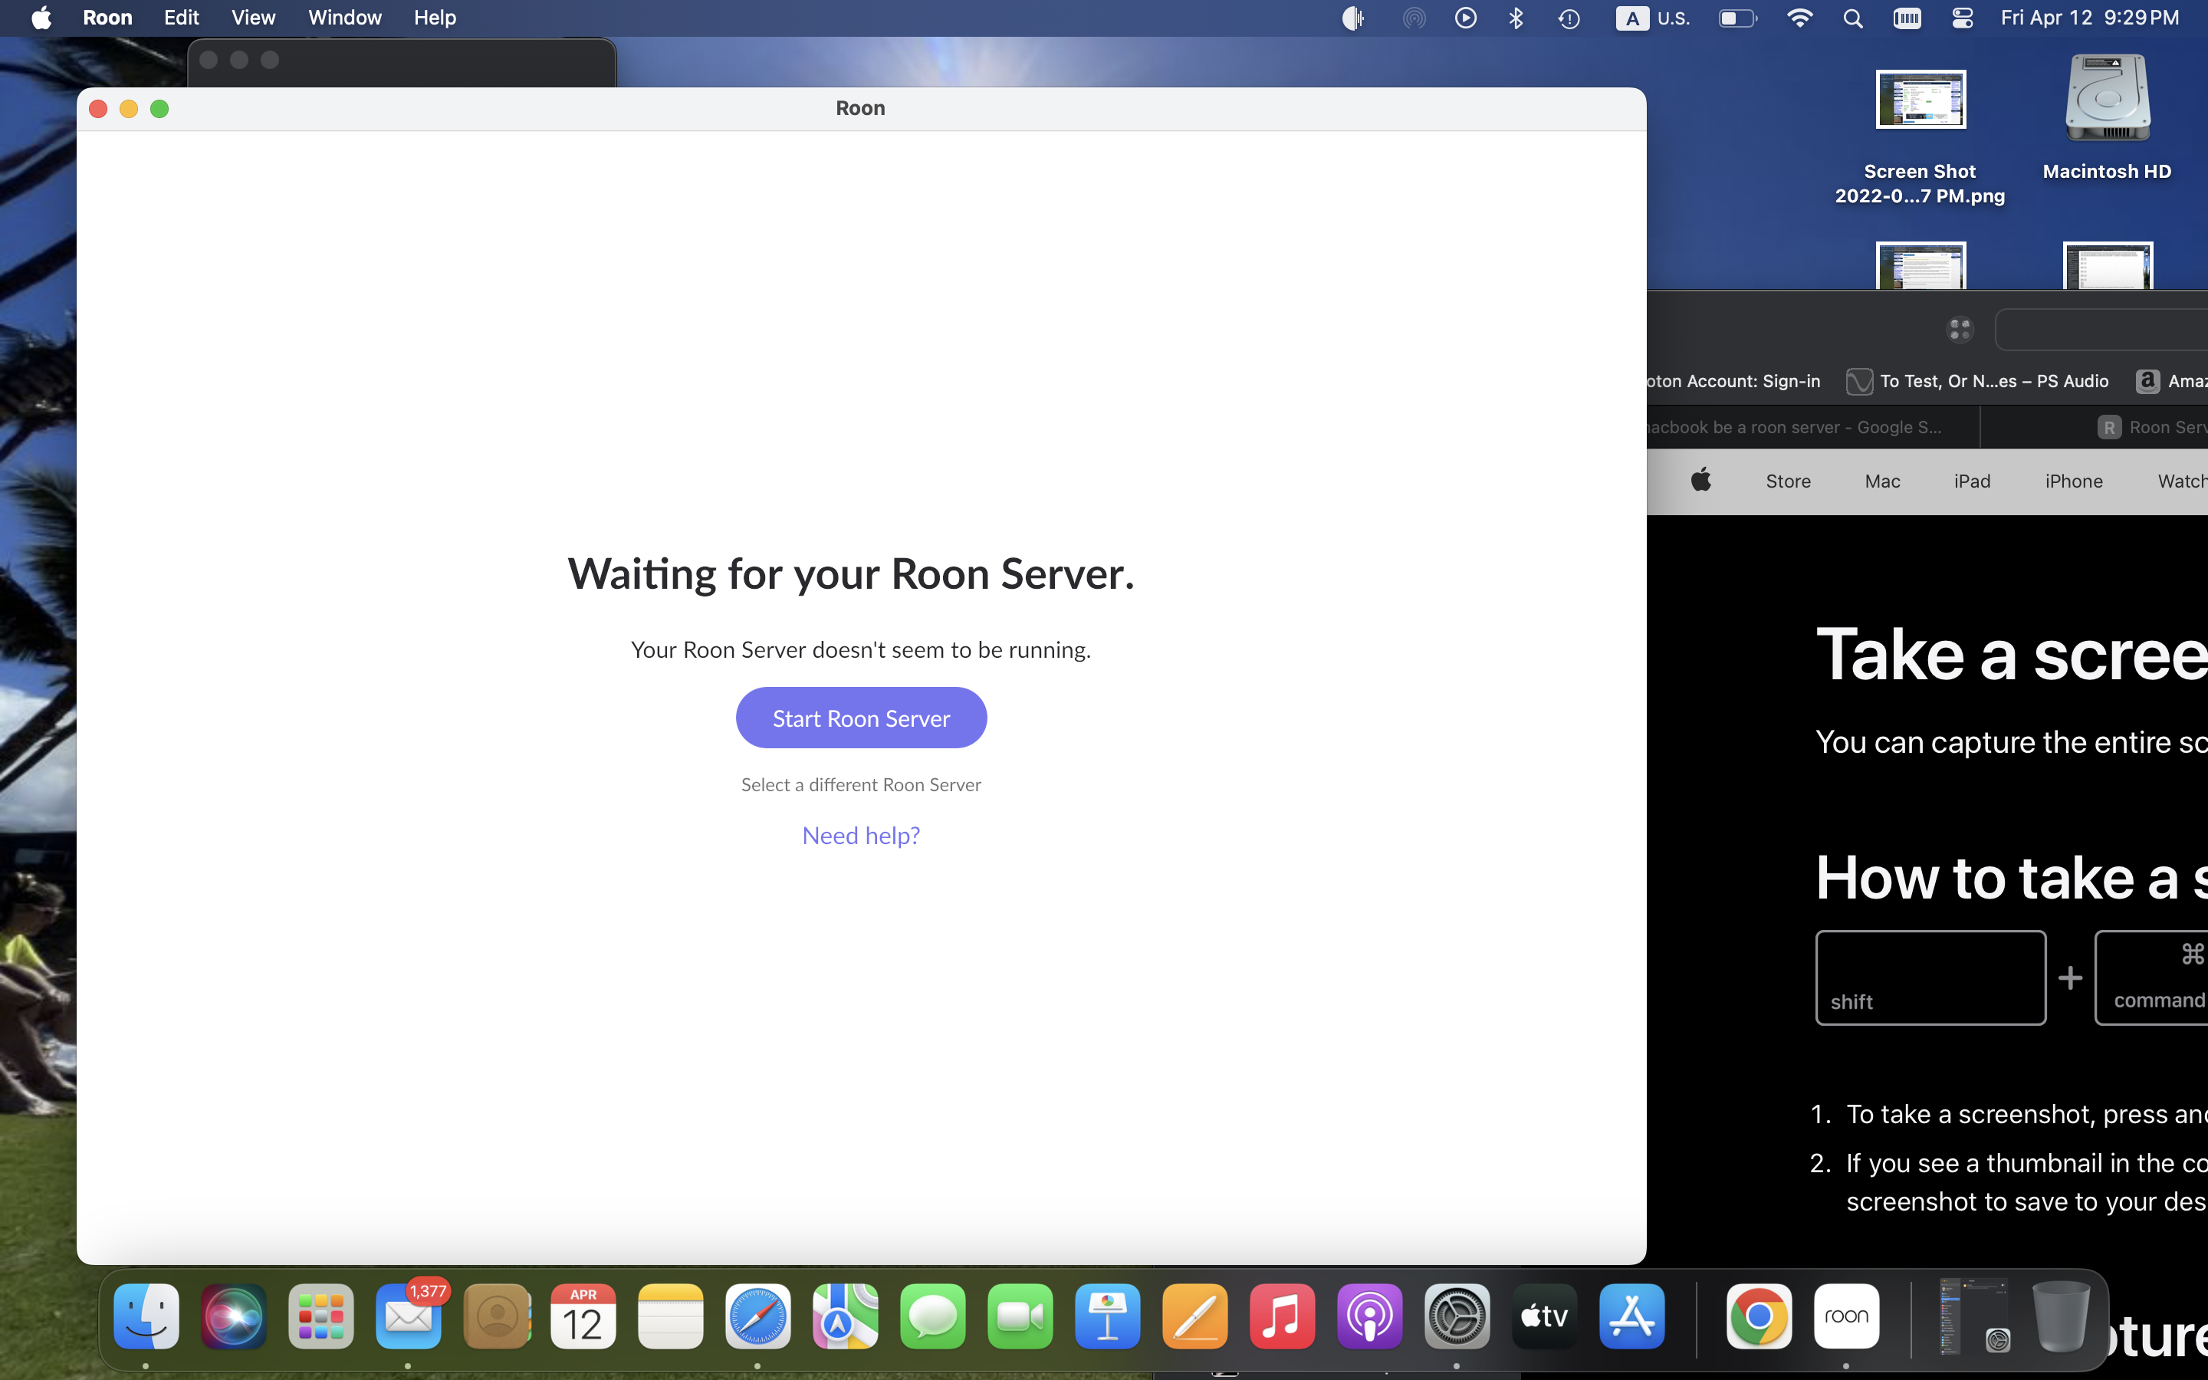Open battery status menu
The width and height of the screenshot is (2208, 1380).
[1738, 18]
